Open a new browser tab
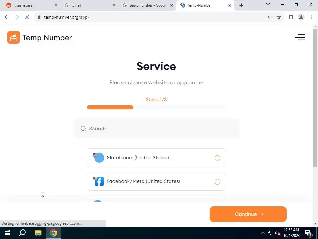 click(x=241, y=5)
